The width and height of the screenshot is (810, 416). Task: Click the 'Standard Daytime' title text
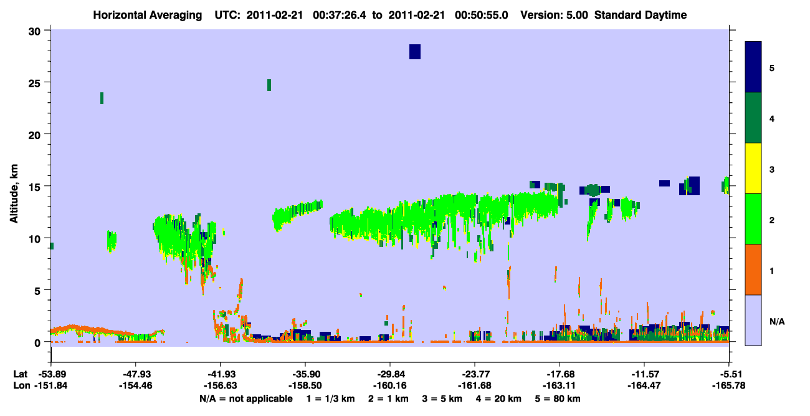[x=641, y=15]
